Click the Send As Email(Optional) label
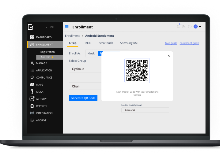 click(131, 105)
